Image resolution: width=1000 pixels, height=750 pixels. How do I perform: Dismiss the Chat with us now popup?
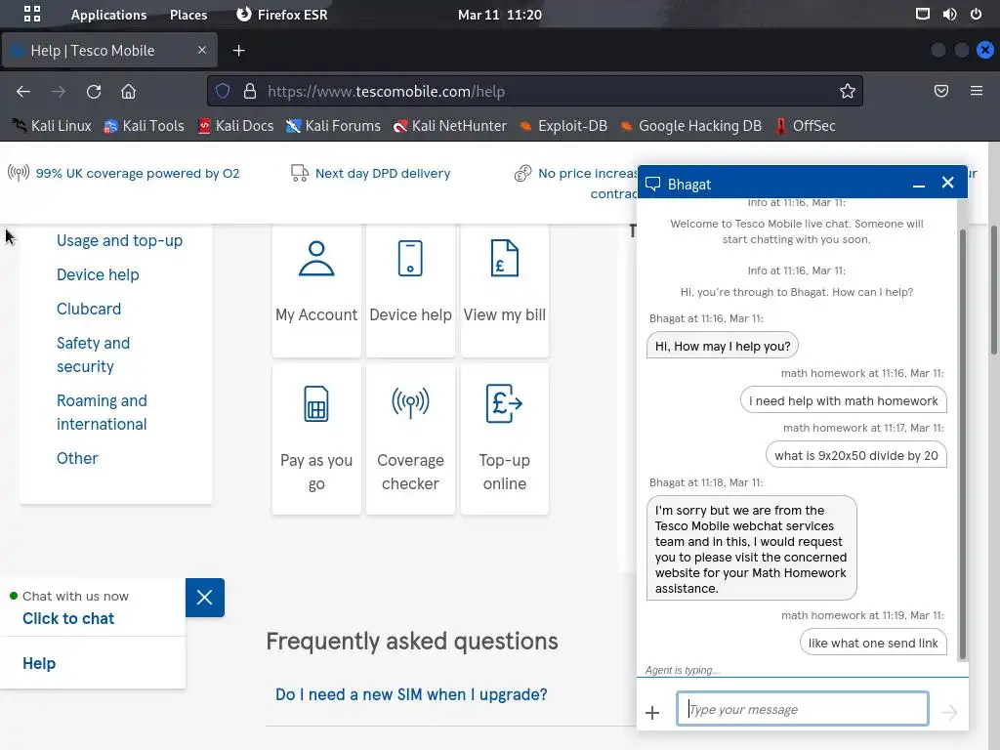tap(205, 598)
